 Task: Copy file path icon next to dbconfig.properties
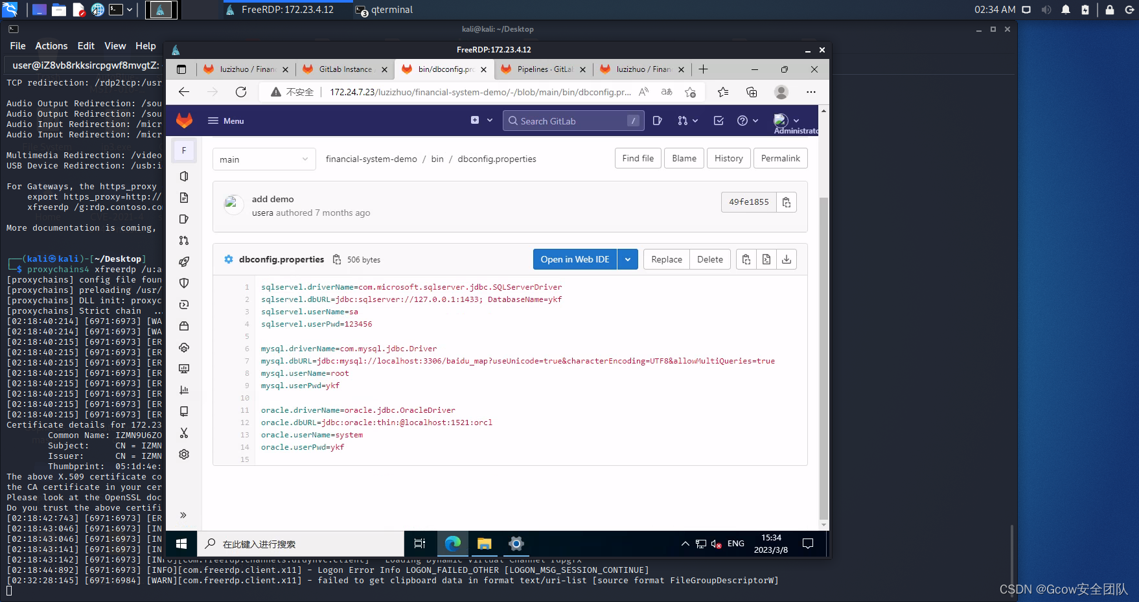coord(337,259)
